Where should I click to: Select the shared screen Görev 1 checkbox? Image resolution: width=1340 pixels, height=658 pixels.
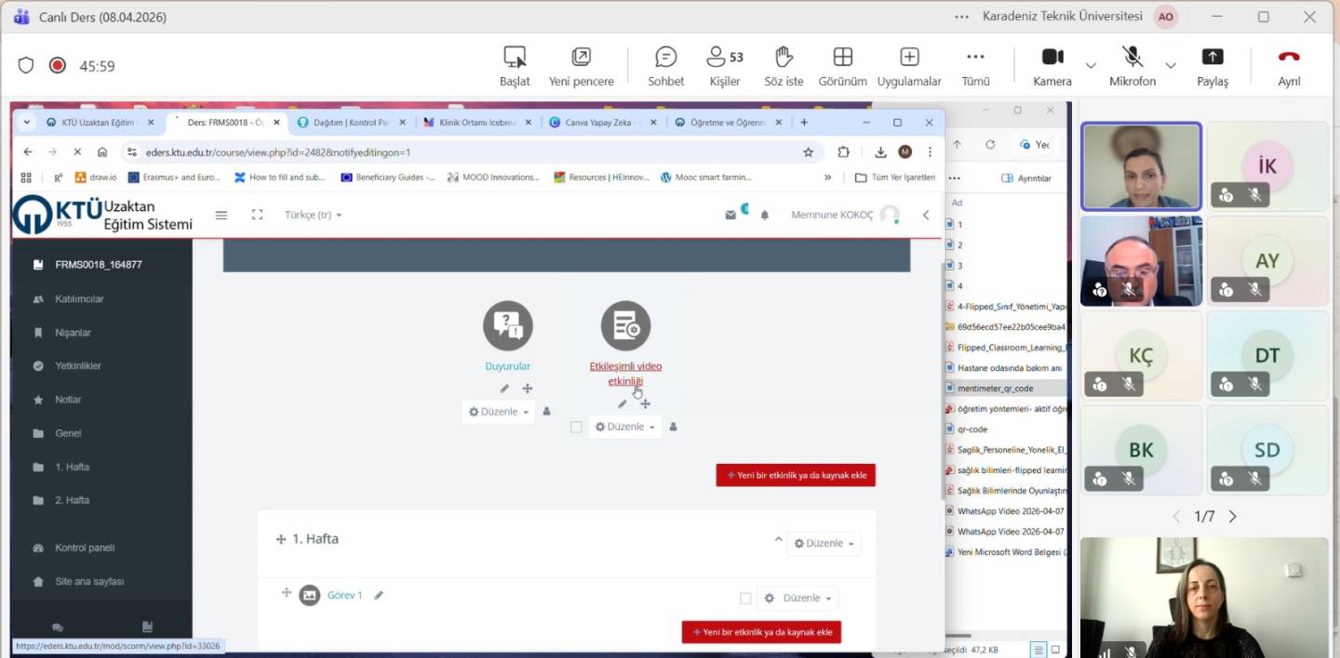[745, 599]
